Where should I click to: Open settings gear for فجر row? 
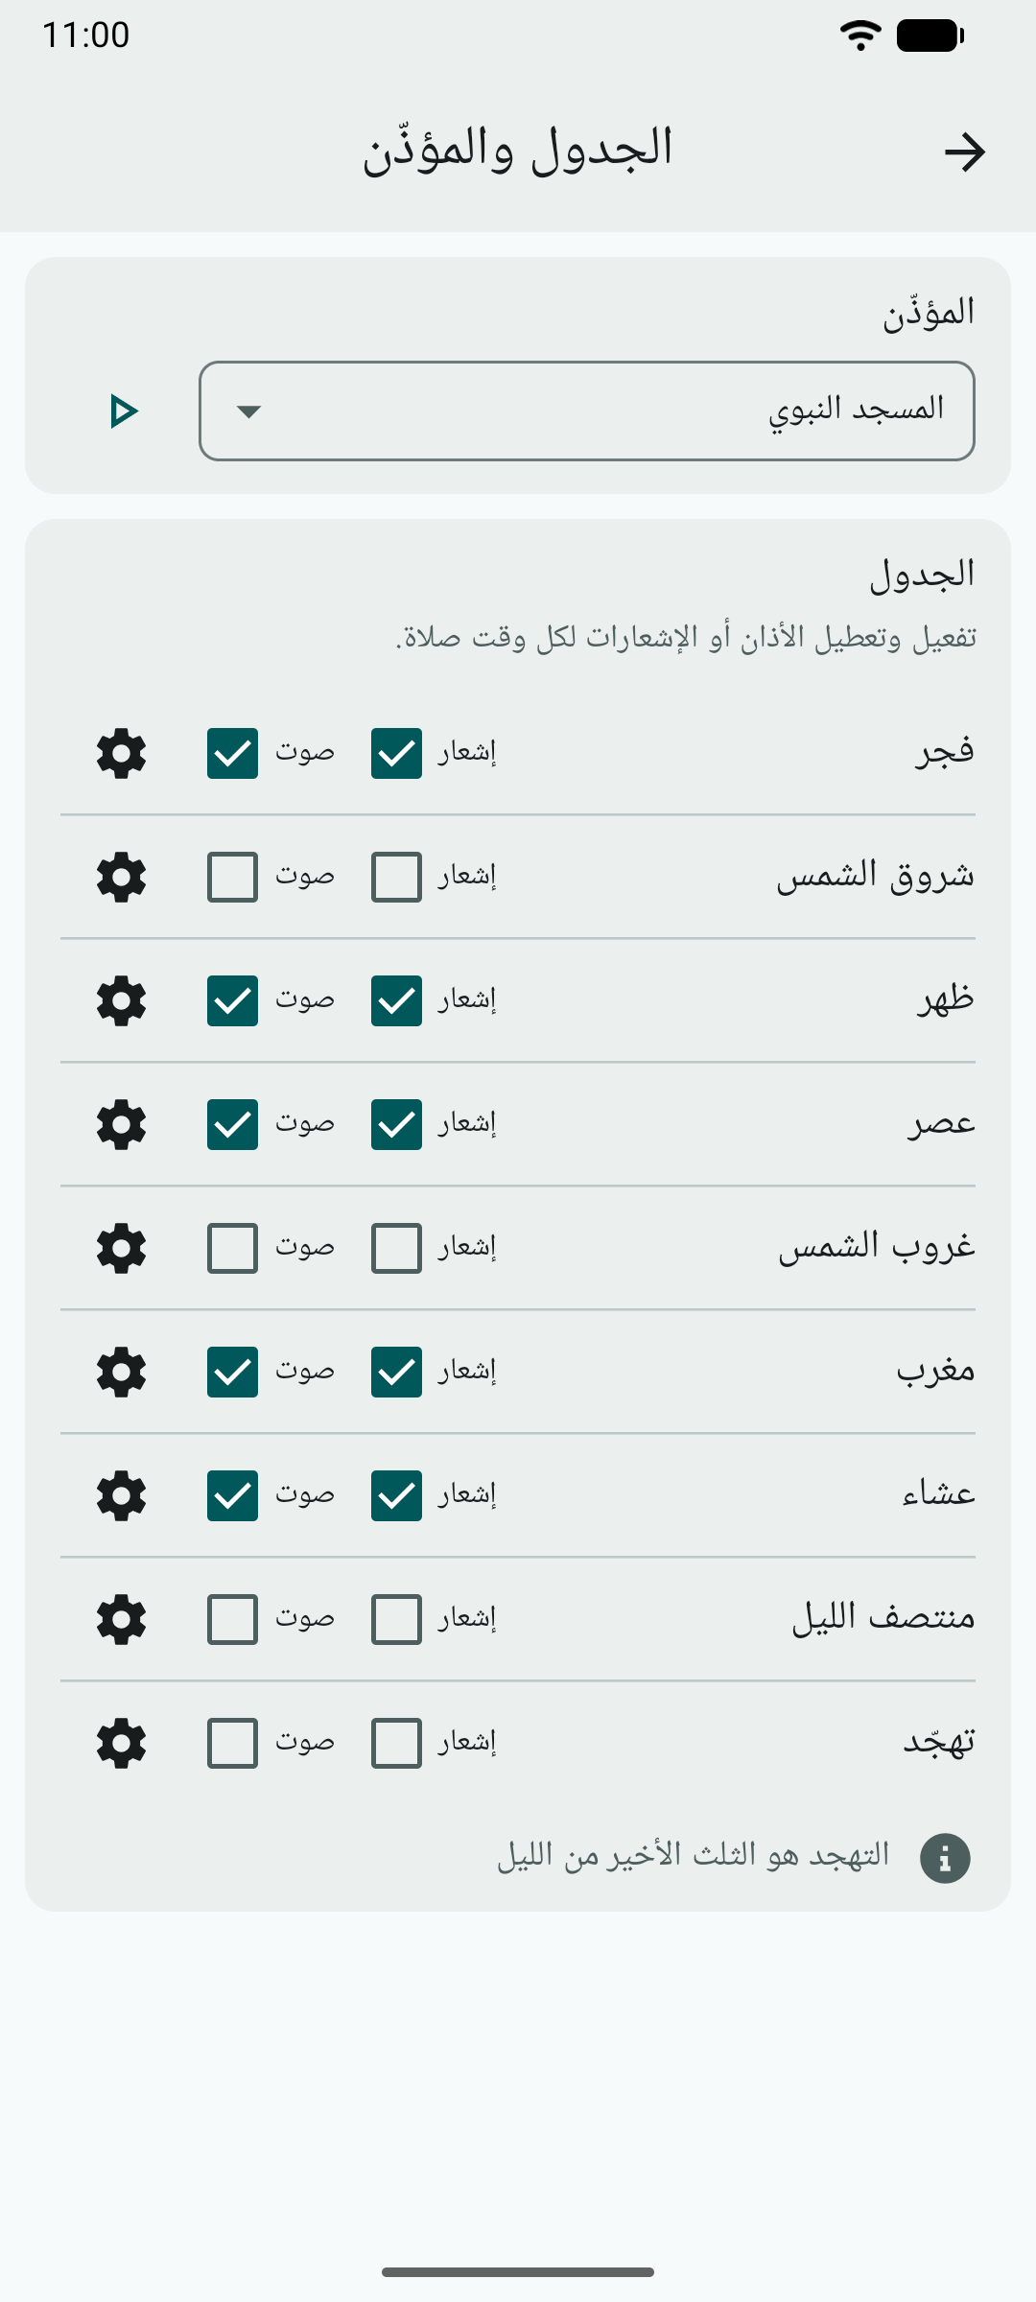[x=122, y=753]
